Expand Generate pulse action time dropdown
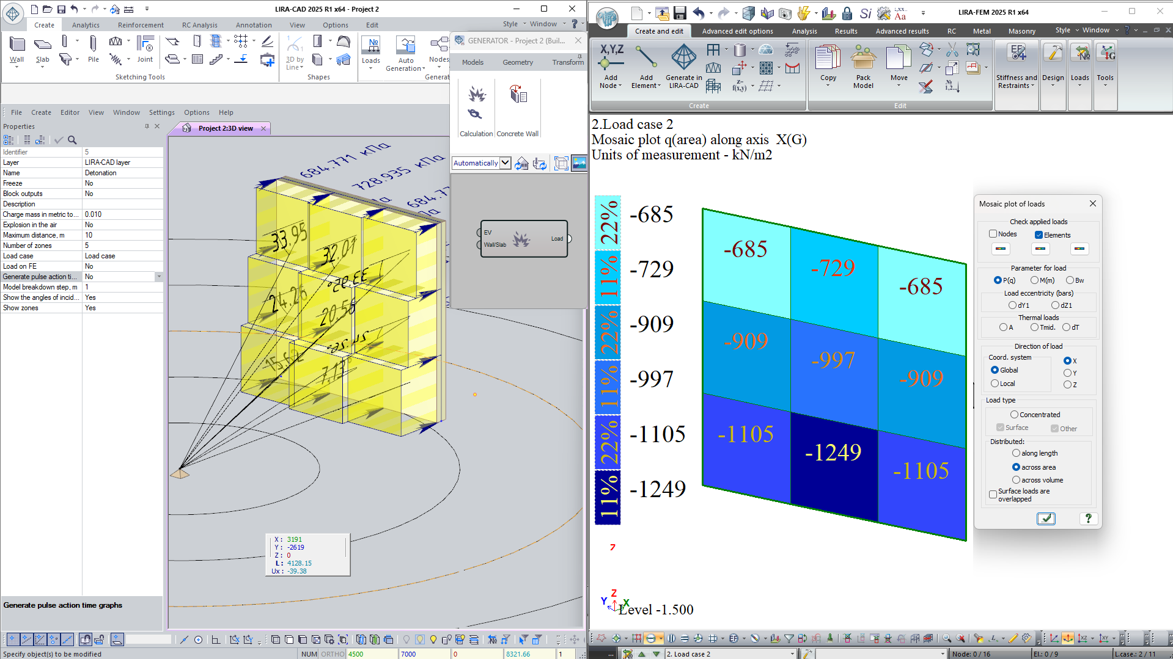Viewport: 1173px width, 659px height. pos(159,277)
